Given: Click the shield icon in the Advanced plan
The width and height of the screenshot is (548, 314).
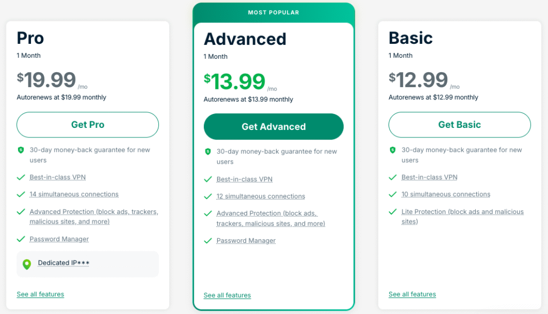Looking at the screenshot, I should point(208,151).
